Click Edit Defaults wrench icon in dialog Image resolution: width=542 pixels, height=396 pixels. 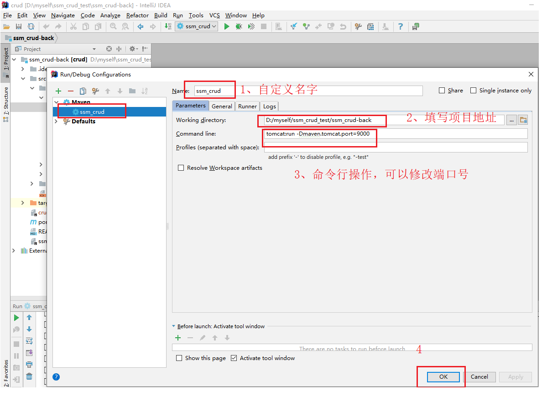95,91
